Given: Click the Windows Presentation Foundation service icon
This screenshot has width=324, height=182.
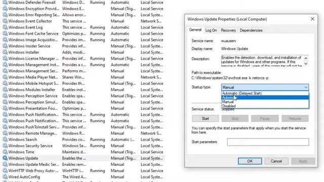Looking at the screenshot, I should [x=5, y=108].
